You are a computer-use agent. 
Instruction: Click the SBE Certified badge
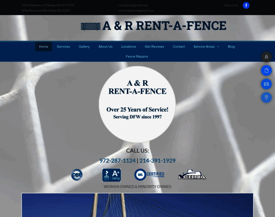tap(149, 175)
